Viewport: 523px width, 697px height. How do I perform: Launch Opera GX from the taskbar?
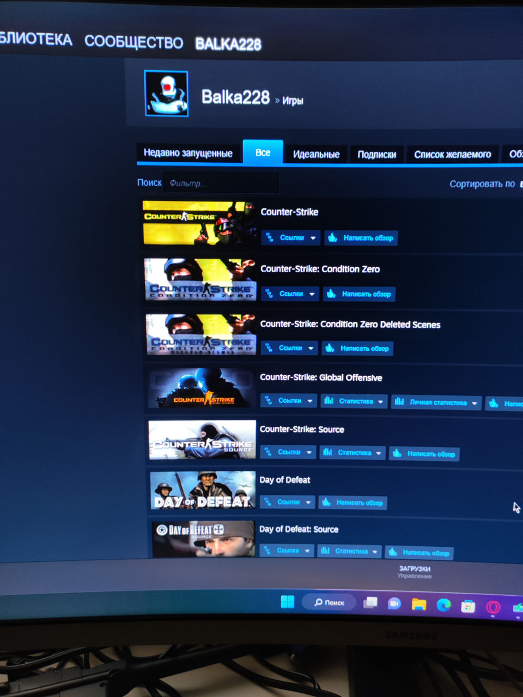[493, 607]
